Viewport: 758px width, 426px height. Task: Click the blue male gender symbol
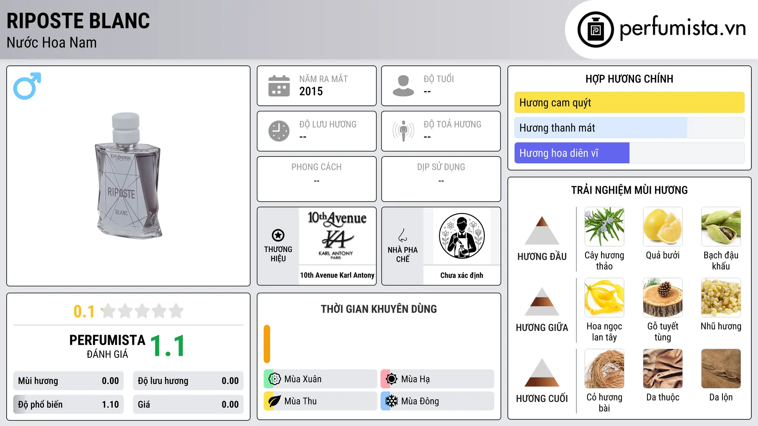click(27, 86)
